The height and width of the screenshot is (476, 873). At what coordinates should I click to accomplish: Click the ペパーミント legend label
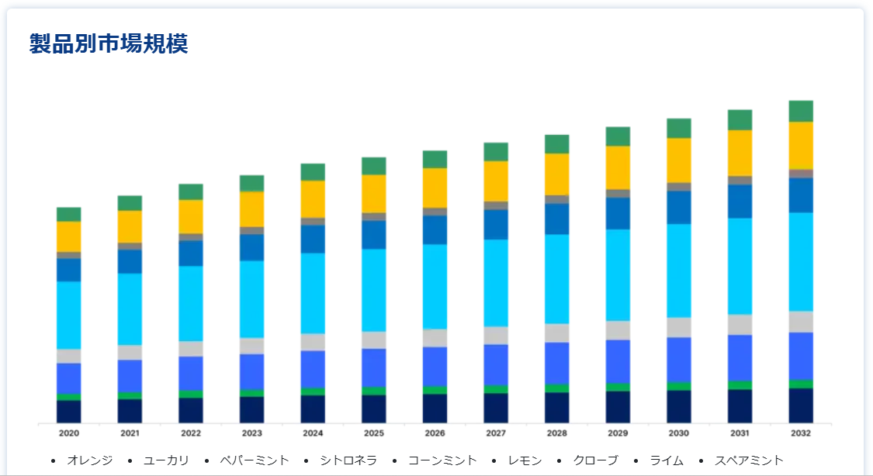click(x=254, y=460)
